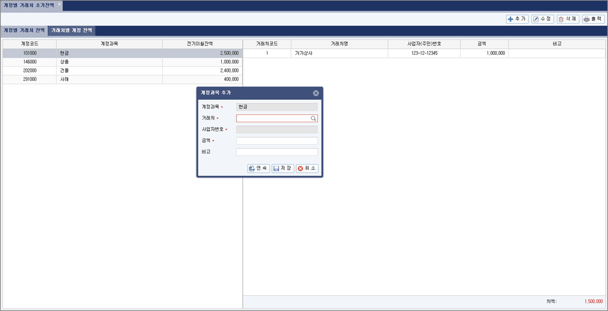The height and width of the screenshot is (311, 608).
Task: Click the greyed 사업자번호 field
Action: pos(277,130)
